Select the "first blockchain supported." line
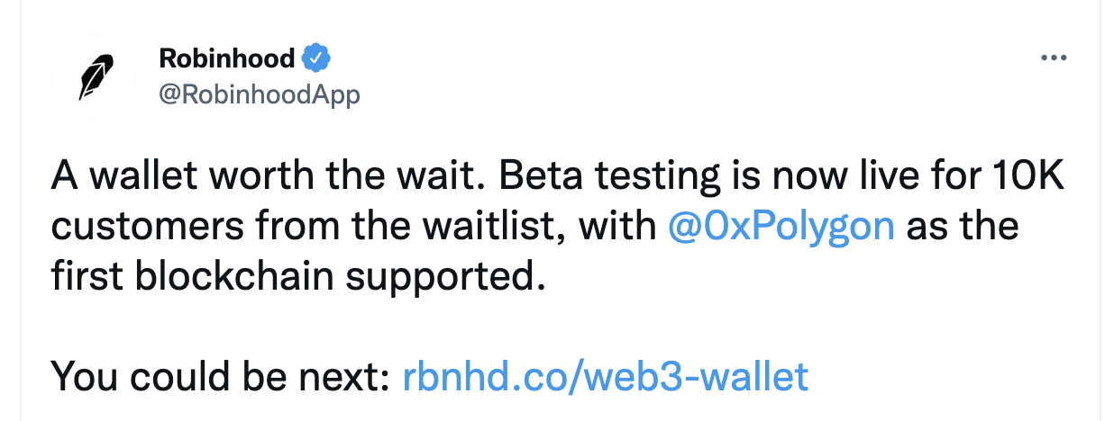The height and width of the screenshot is (421, 1114). coord(298,277)
